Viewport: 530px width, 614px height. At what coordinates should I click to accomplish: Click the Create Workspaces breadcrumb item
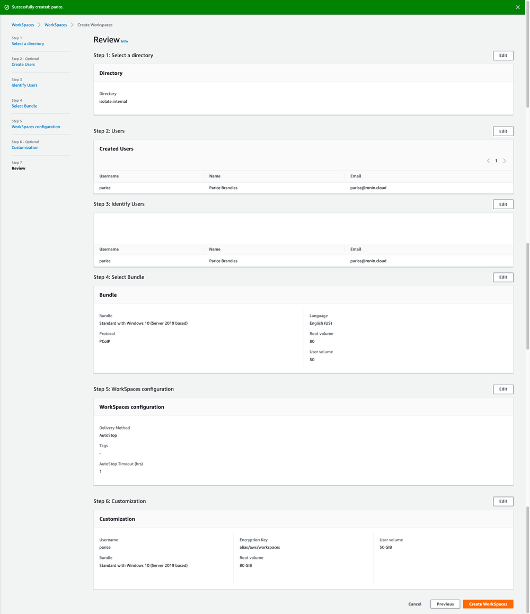coord(94,24)
